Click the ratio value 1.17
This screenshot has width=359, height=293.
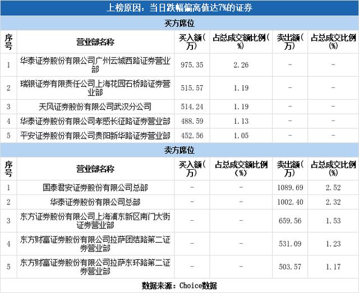point(333,267)
